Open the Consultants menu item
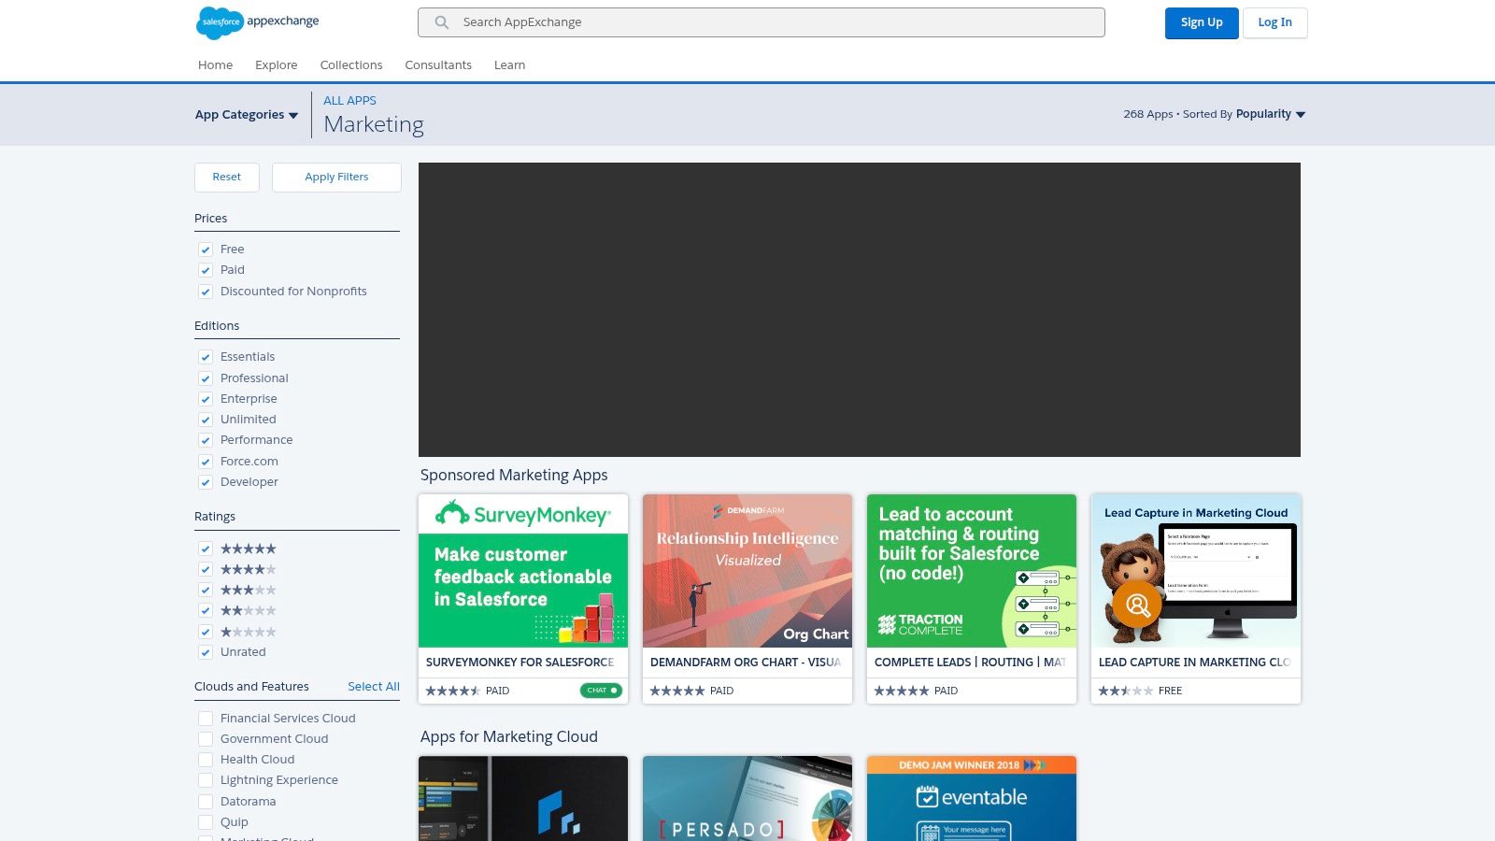Image resolution: width=1495 pixels, height=841 pixels. click(x=438, y=65)
